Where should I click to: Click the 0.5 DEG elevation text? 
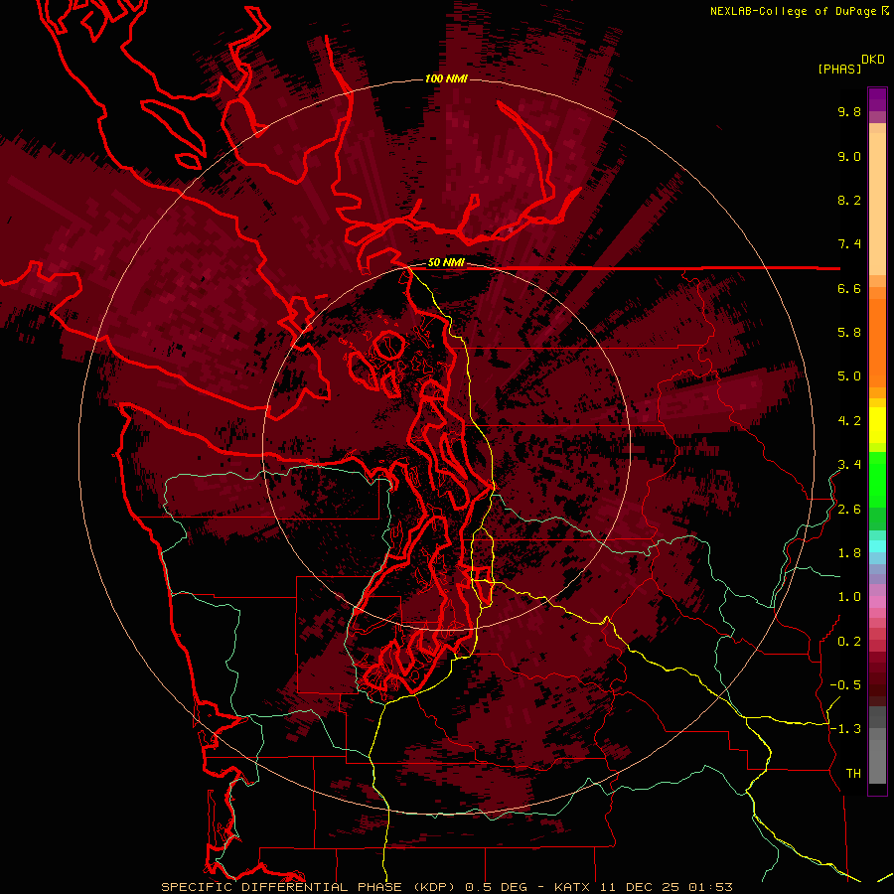pos(498,887)
